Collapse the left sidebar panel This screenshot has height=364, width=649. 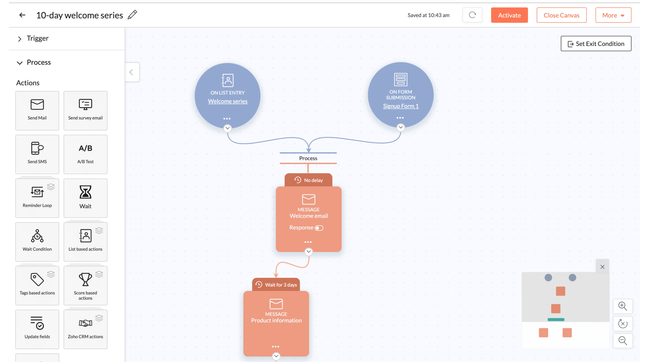[x=132, y=72]
